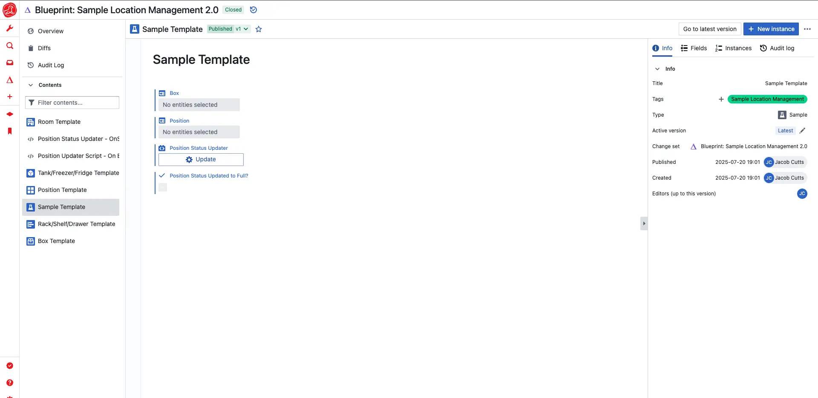This screenshot has height=398, width=818.
Task: Open Box Template in contents
Action: coord(71,241)
